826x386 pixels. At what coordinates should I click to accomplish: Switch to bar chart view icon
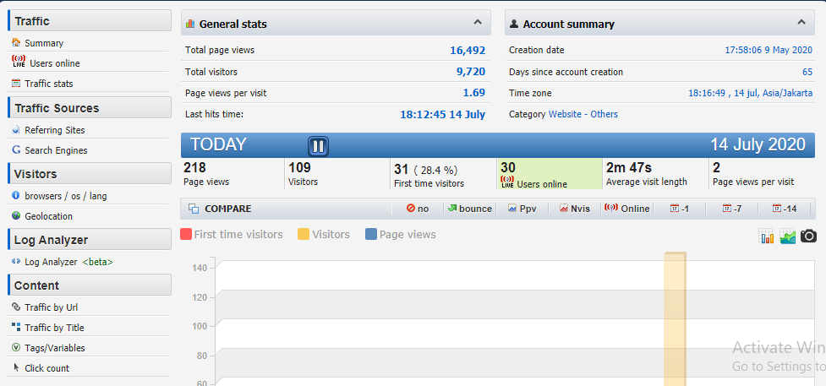(767, 236)
